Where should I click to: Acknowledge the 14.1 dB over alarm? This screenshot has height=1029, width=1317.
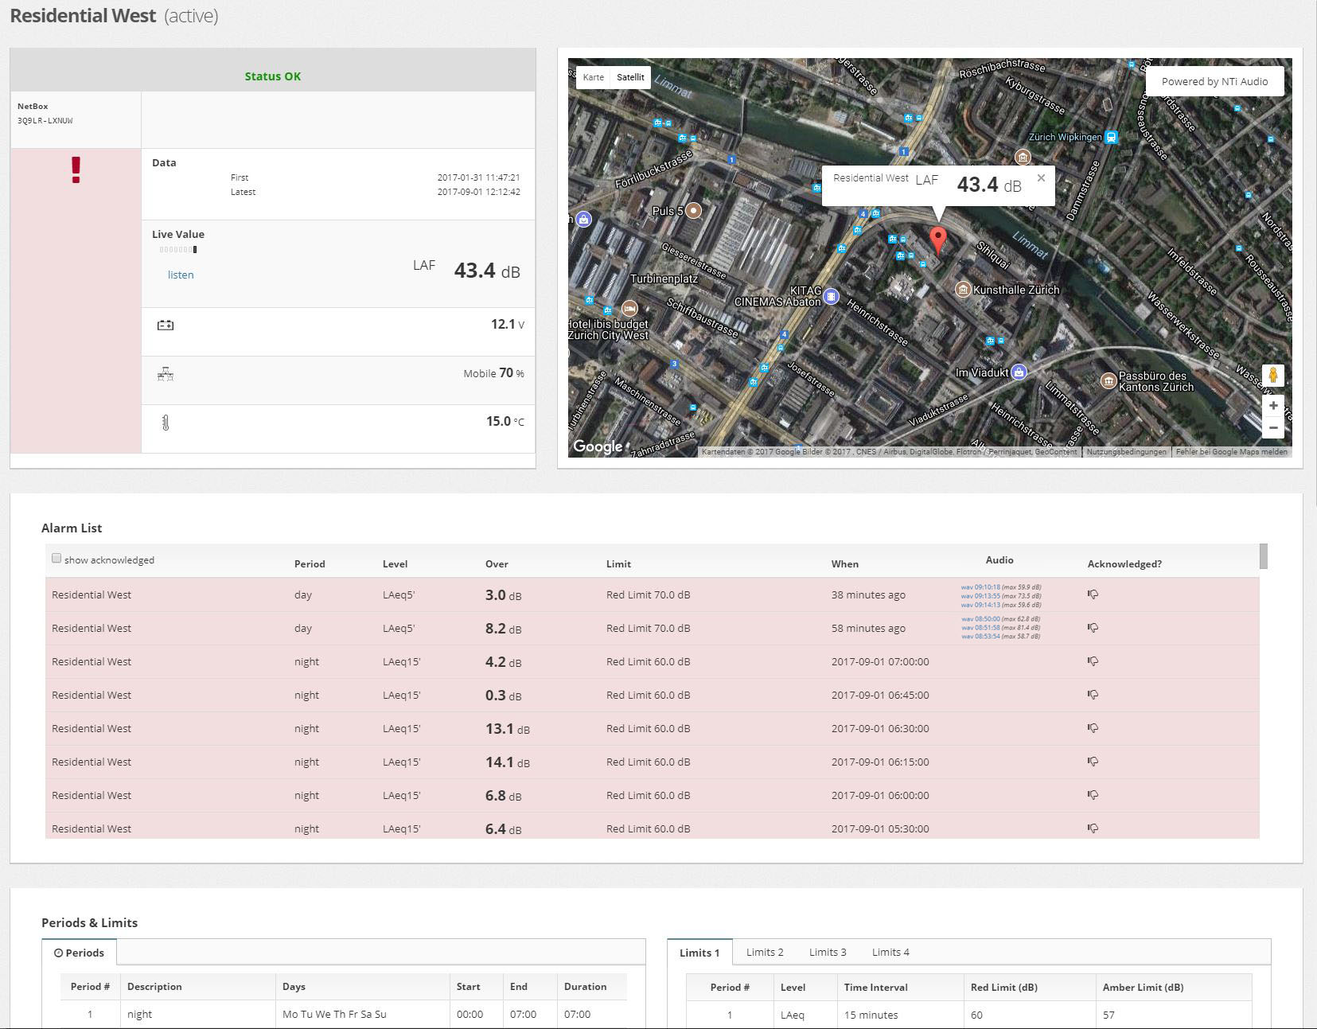click(1093, 762)
